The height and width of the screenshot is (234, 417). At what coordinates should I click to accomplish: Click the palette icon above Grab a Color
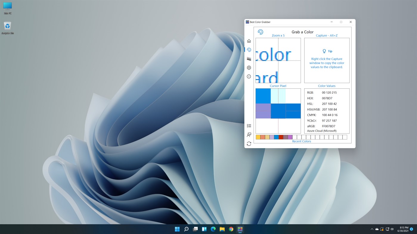[261, 32]
